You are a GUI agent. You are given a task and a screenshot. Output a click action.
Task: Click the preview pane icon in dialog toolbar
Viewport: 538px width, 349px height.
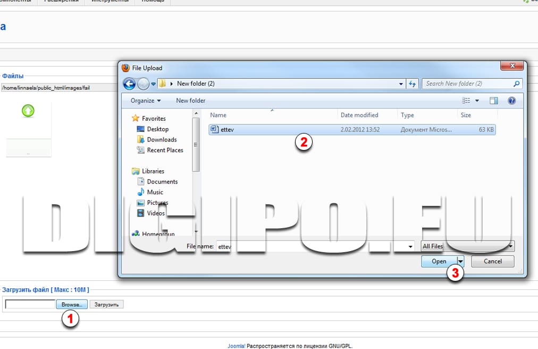click(x=493, y=101)
